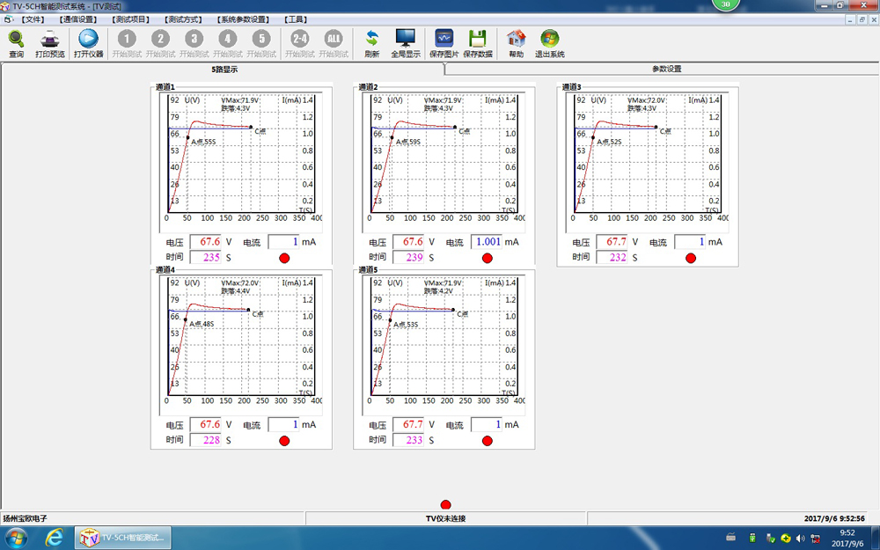Open the 系统参数设置 menu
The height and width of the screenshot is (550, 880).
pyautogui.click(x=243, y=18)
